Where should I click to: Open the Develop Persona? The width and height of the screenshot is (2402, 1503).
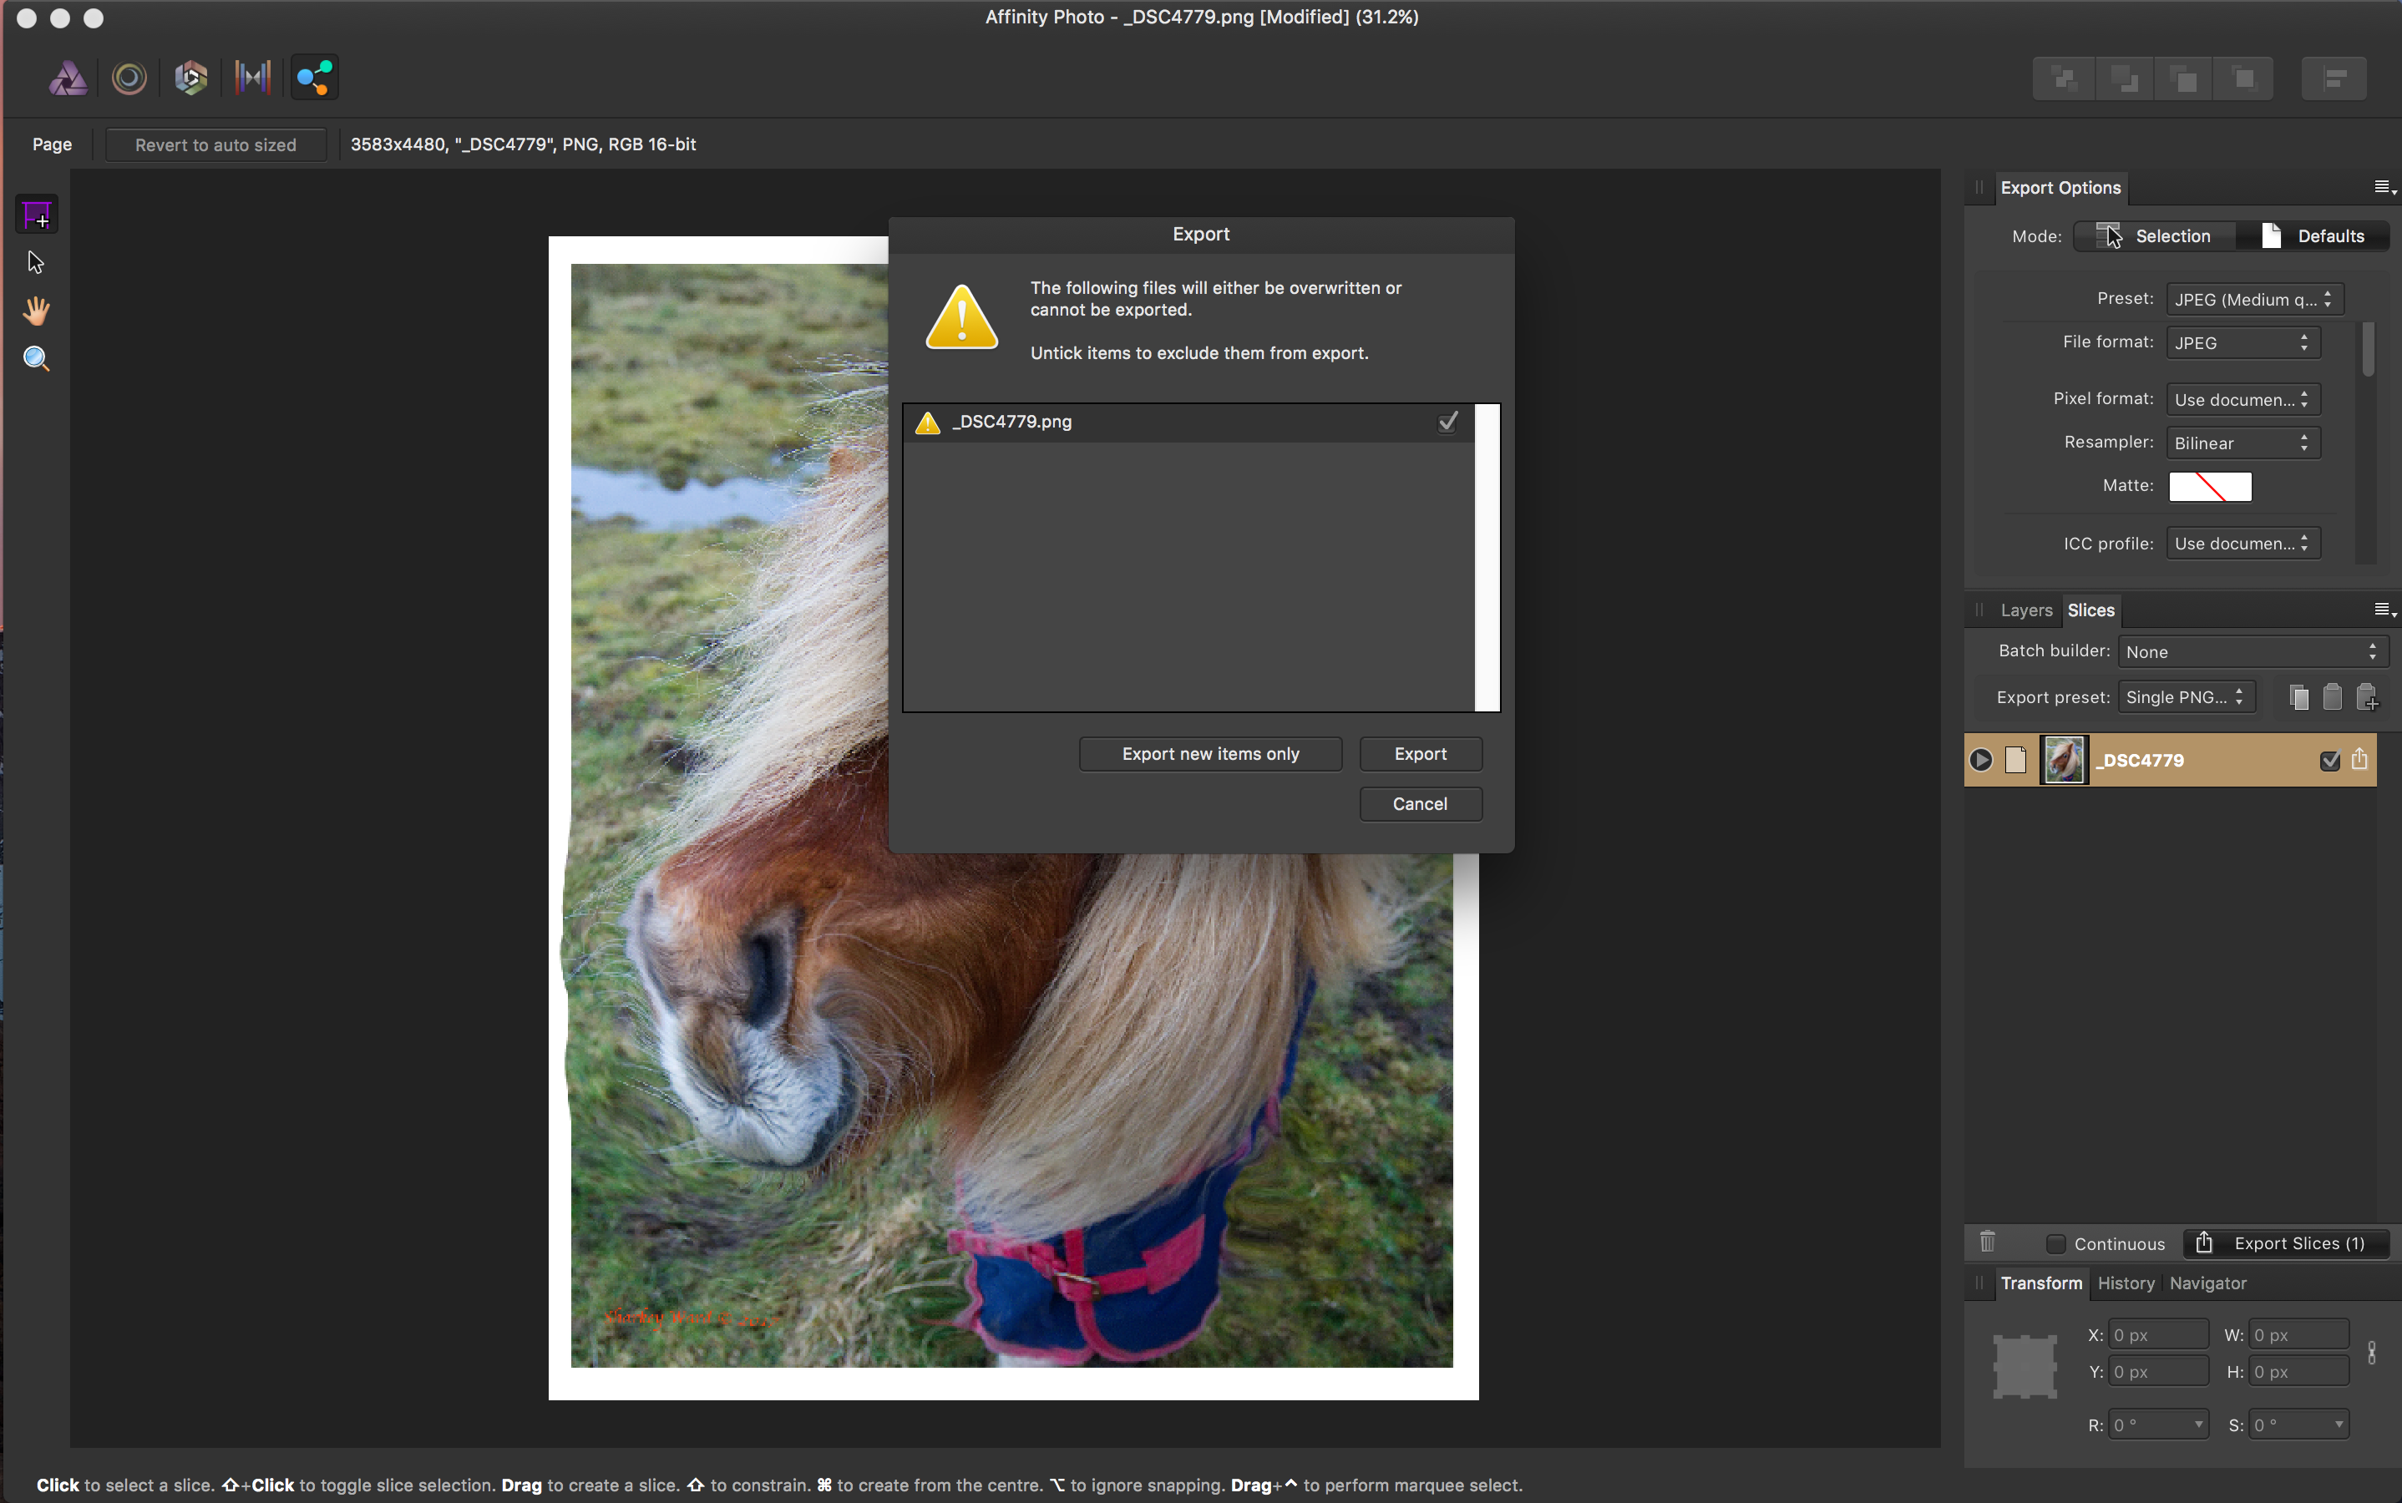click(190, 77)
